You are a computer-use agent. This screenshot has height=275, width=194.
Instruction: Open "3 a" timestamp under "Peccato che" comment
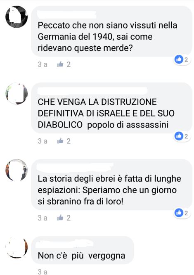pyautogui.click(x=43, y=64)
